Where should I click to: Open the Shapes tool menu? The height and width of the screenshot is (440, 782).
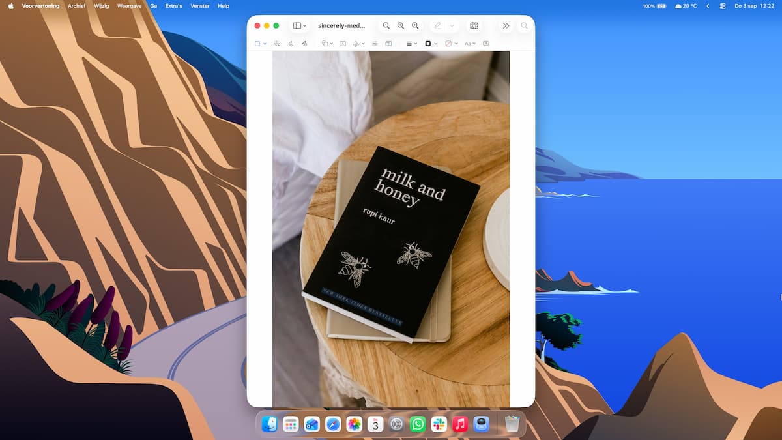[327, 44]
